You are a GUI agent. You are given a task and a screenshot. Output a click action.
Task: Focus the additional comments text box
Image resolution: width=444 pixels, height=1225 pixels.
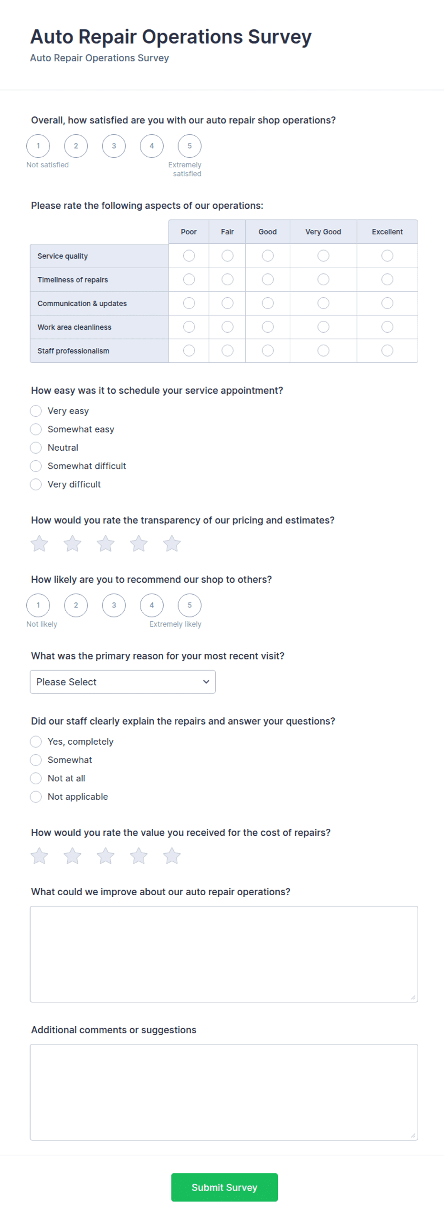224,1092
